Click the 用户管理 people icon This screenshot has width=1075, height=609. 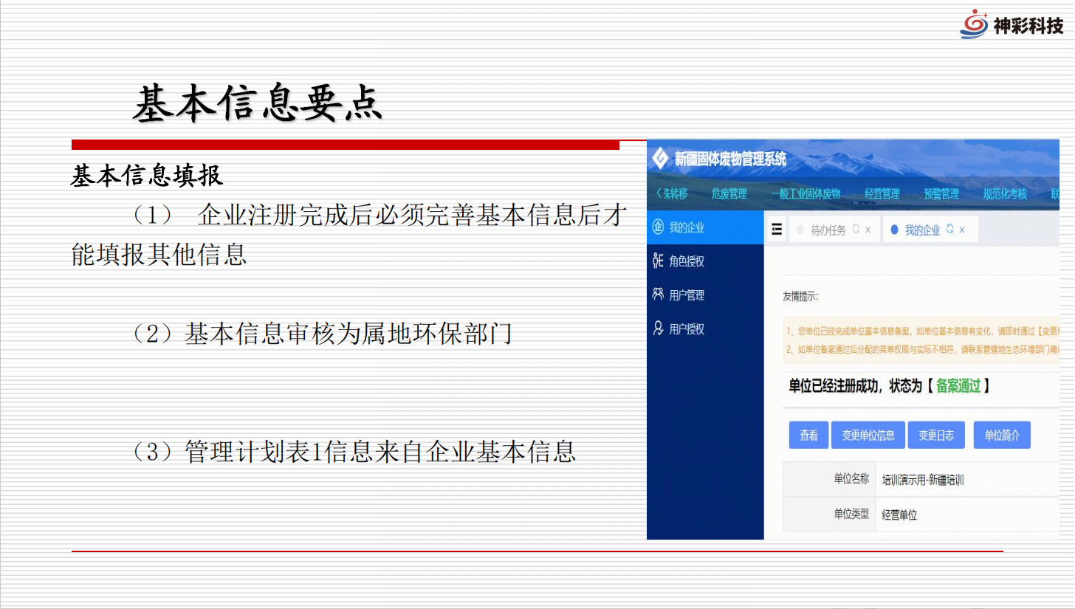click(x=658, y=295)
